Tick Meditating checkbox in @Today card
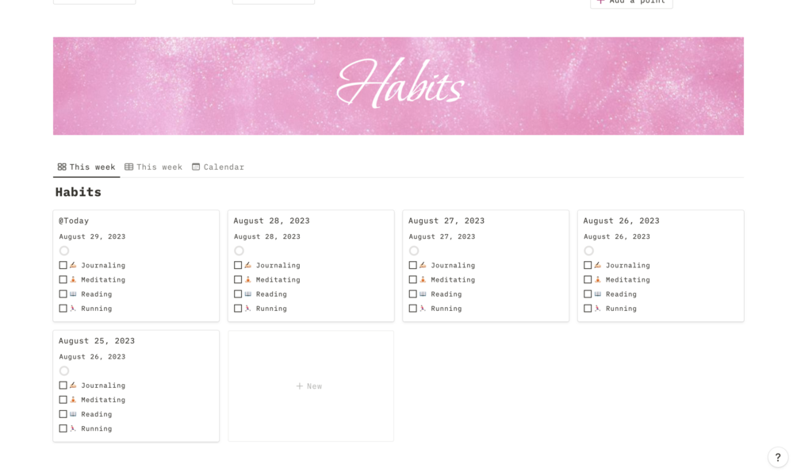 pyautogui.click(x=63, y=279)
